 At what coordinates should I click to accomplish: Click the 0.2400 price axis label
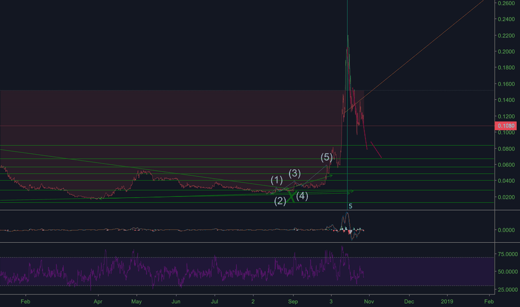[x=506, y=19]
